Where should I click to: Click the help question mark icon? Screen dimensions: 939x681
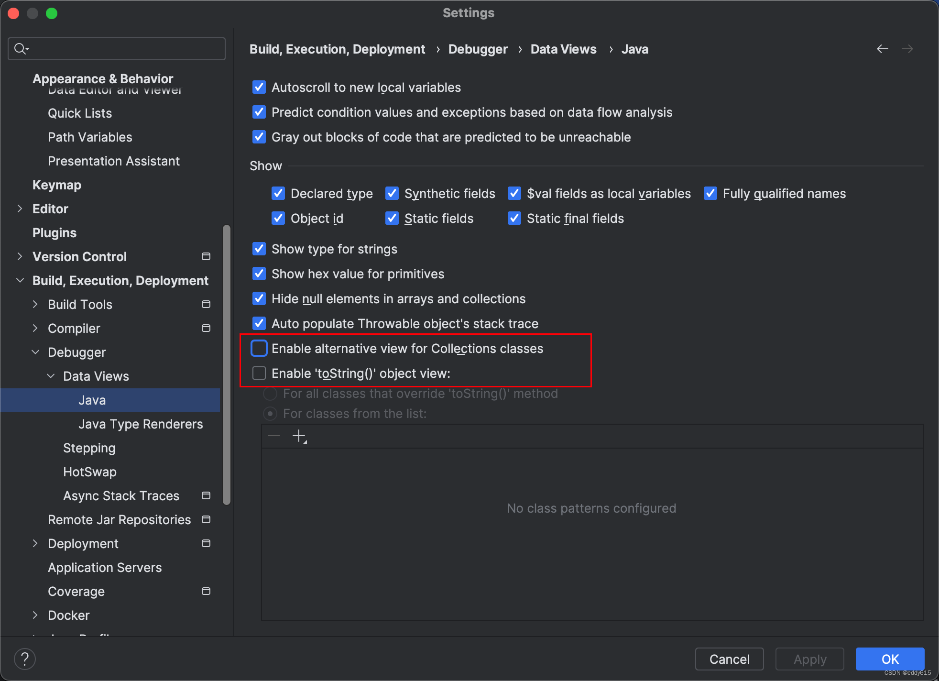[x=25, y=659]
